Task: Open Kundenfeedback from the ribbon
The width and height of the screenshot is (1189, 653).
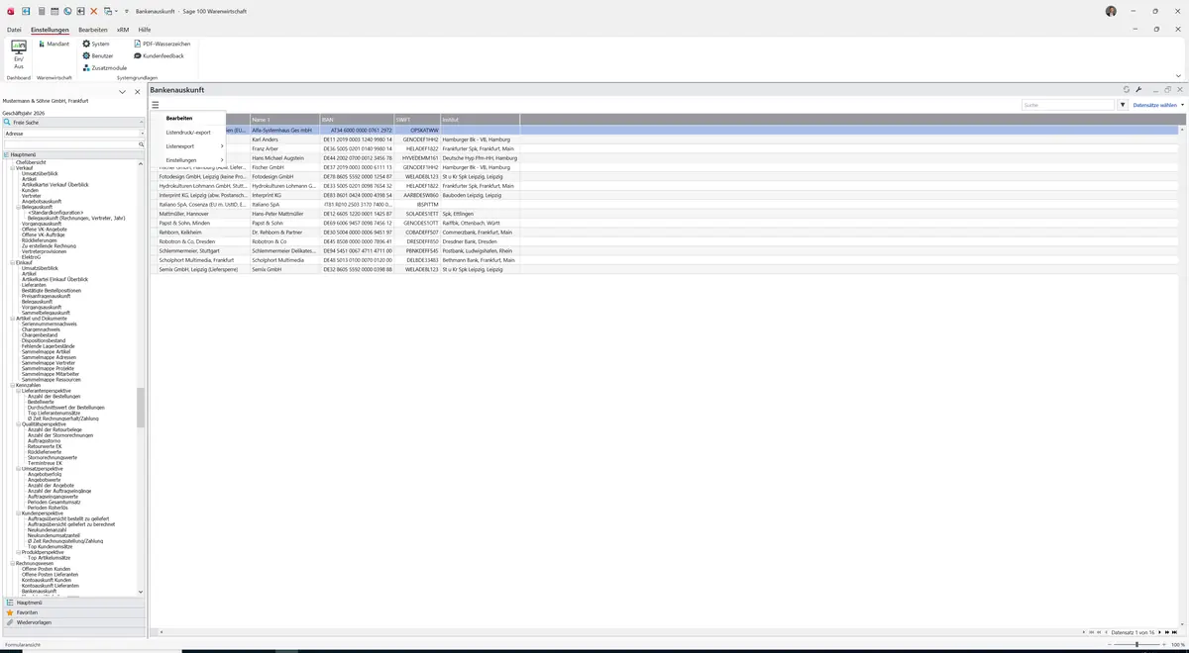Action: click(159, 55)
